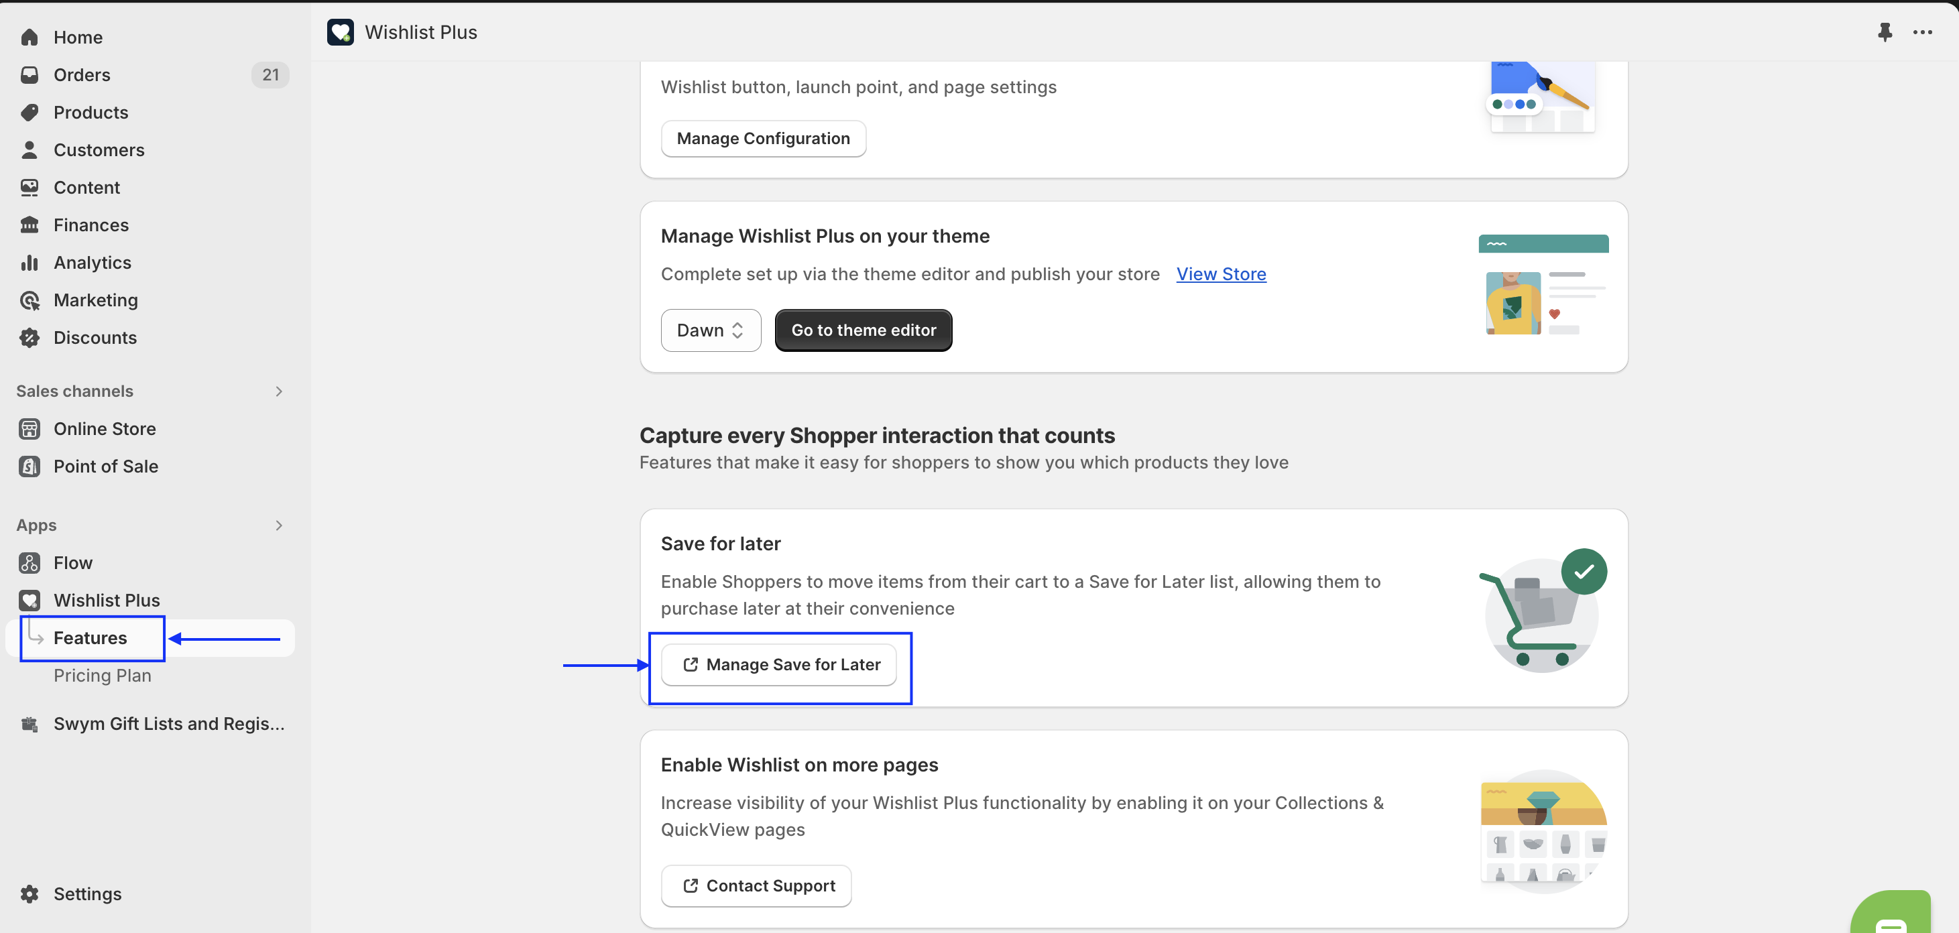
Task: Open the Flow app in the sidebar
Action: coord(73,563)
